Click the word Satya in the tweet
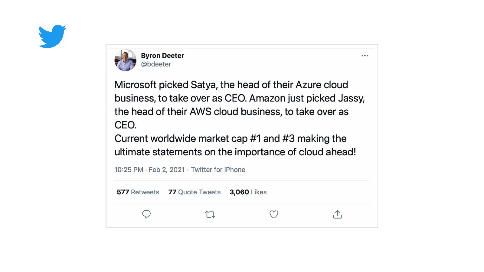The width and height of the screenshot is (484, 272). [x=203, y=85]
